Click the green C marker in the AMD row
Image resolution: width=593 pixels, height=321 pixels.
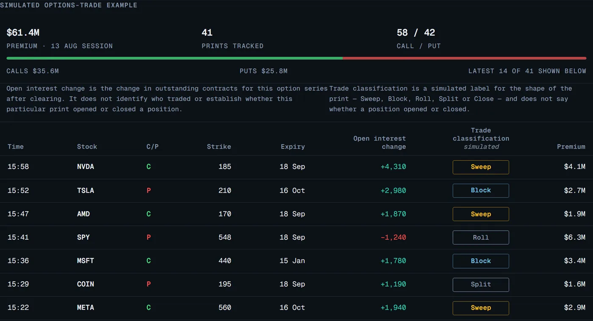click(x=149, y=214)
